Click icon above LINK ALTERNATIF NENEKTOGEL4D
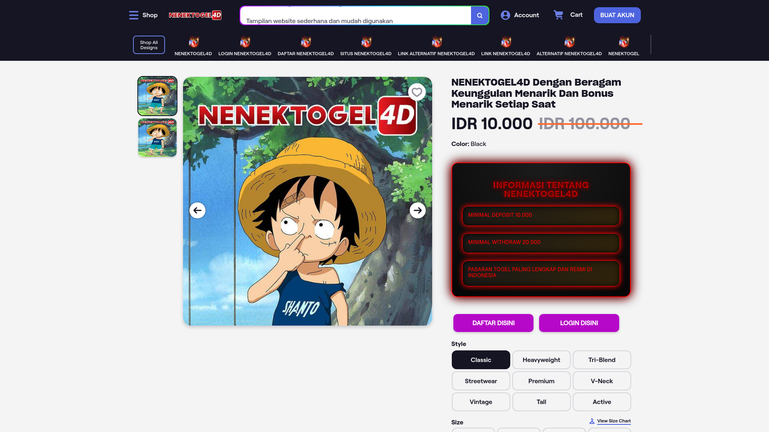 (437, 42)
